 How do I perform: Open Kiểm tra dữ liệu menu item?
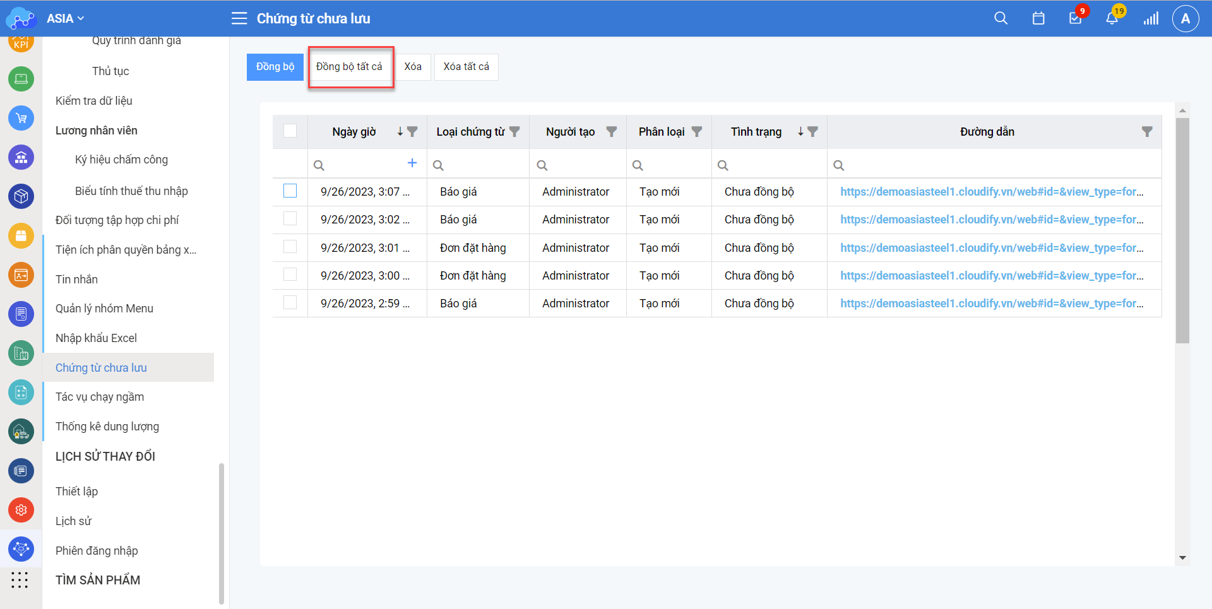(x=94, y=101)
